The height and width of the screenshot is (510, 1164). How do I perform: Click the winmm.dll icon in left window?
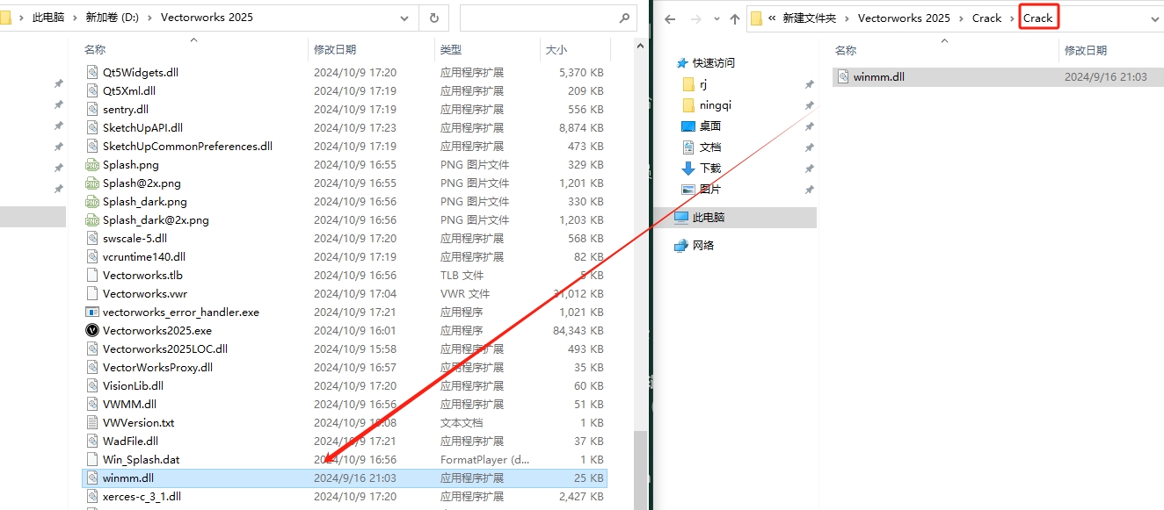(92, 478)
